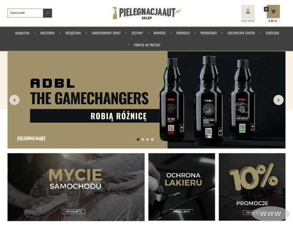293x225 pixels.
Task: Open the Samochodowy Świat menu
Action: tap(106, 33)
